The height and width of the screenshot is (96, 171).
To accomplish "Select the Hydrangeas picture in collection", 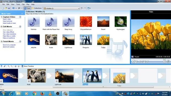I will [x=121, y=23].
